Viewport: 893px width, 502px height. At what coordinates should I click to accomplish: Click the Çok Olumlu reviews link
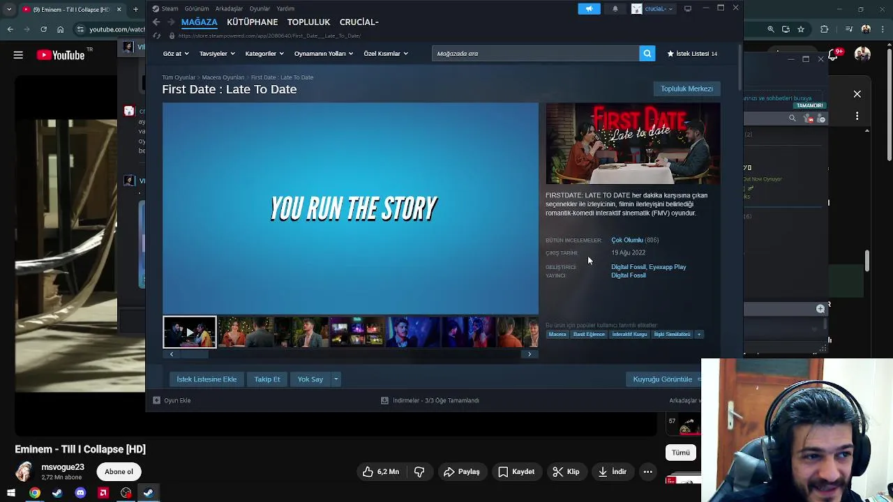click(627, 240)
